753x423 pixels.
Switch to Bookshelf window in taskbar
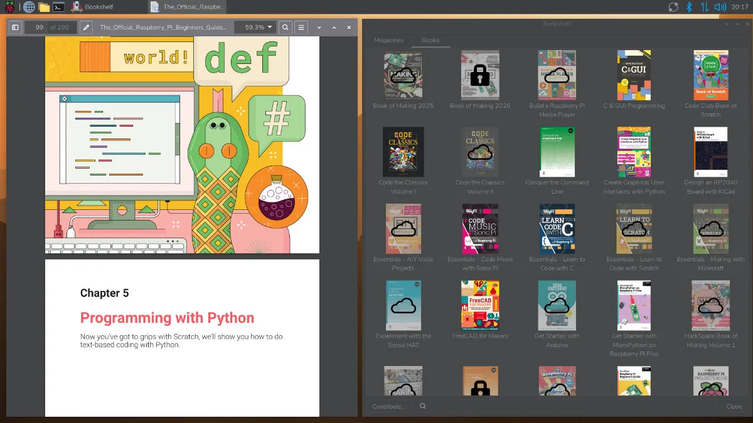99,8
